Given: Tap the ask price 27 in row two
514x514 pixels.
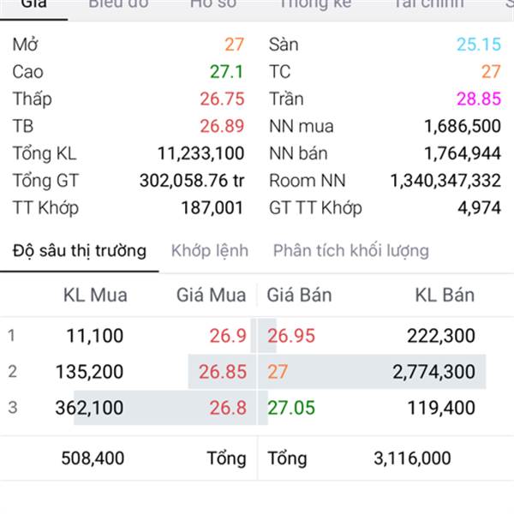Looking at the screenshot, I should [x=278, y=372].
